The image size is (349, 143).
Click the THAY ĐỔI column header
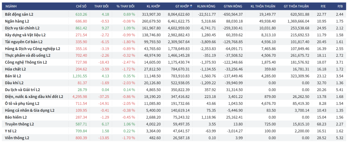tap(101, 6)
